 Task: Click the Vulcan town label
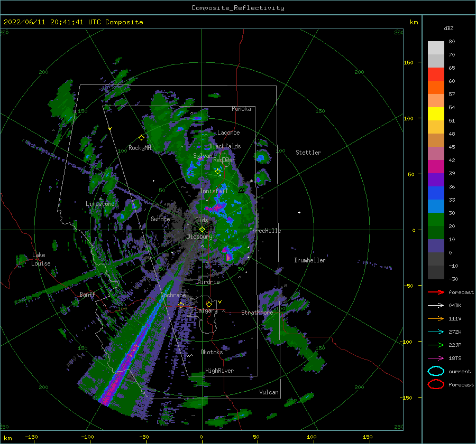point(269,392)
